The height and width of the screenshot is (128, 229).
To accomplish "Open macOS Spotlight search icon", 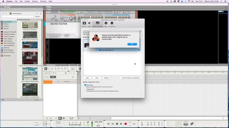I will click(x=221, y=1).
